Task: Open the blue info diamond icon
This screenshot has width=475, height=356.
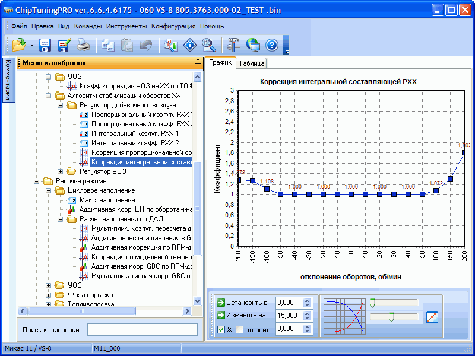Action: coord(189,45)
